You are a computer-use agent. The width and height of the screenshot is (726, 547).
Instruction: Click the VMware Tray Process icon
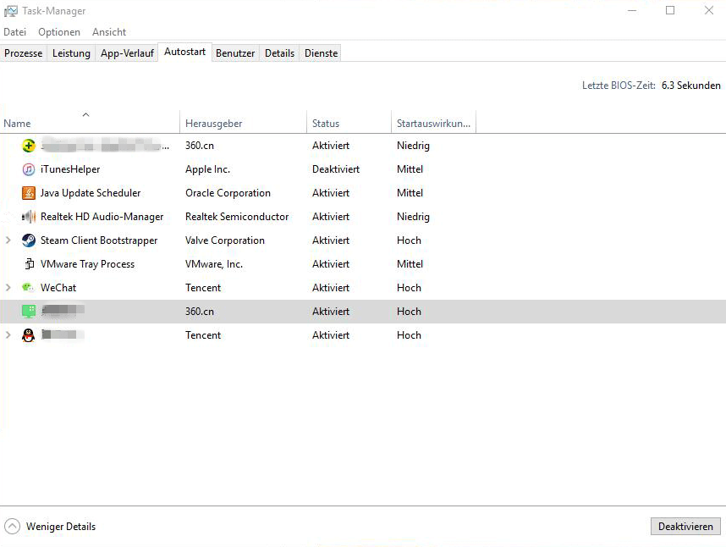click(29, 264)
